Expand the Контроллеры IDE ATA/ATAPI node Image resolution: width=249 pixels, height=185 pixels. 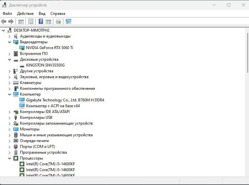click(x=10, y=112)
